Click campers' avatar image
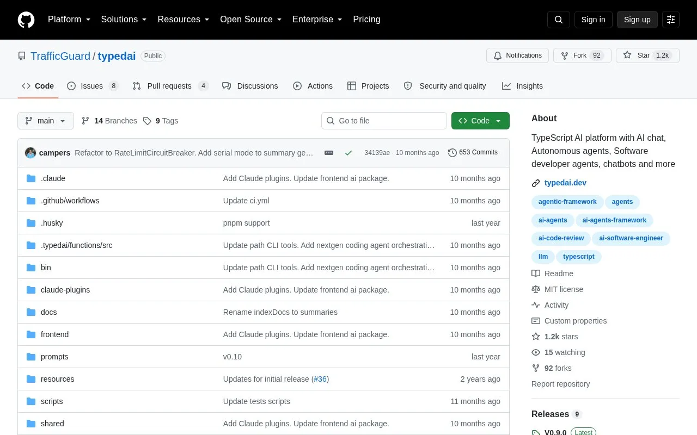The width and height of the screenshot is (697, 435). coord(30,153)
